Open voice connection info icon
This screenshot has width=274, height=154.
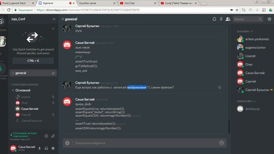point(46,136)
